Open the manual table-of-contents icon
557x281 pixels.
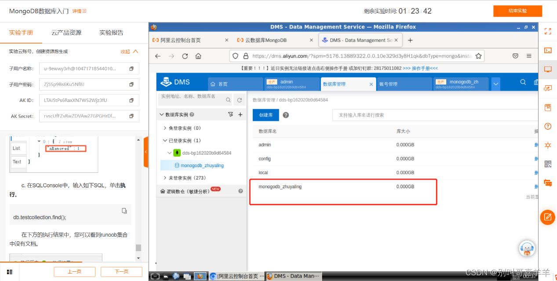[9, 272]
